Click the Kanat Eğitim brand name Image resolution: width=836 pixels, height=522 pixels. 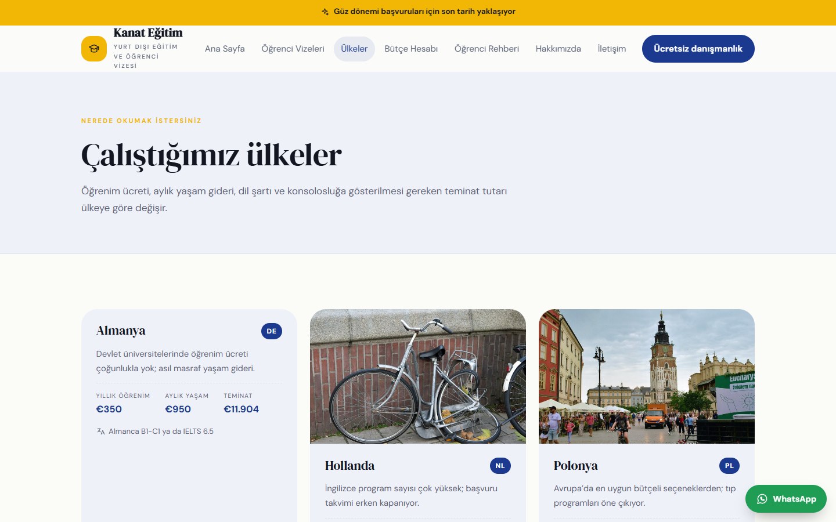coord(148,33)
